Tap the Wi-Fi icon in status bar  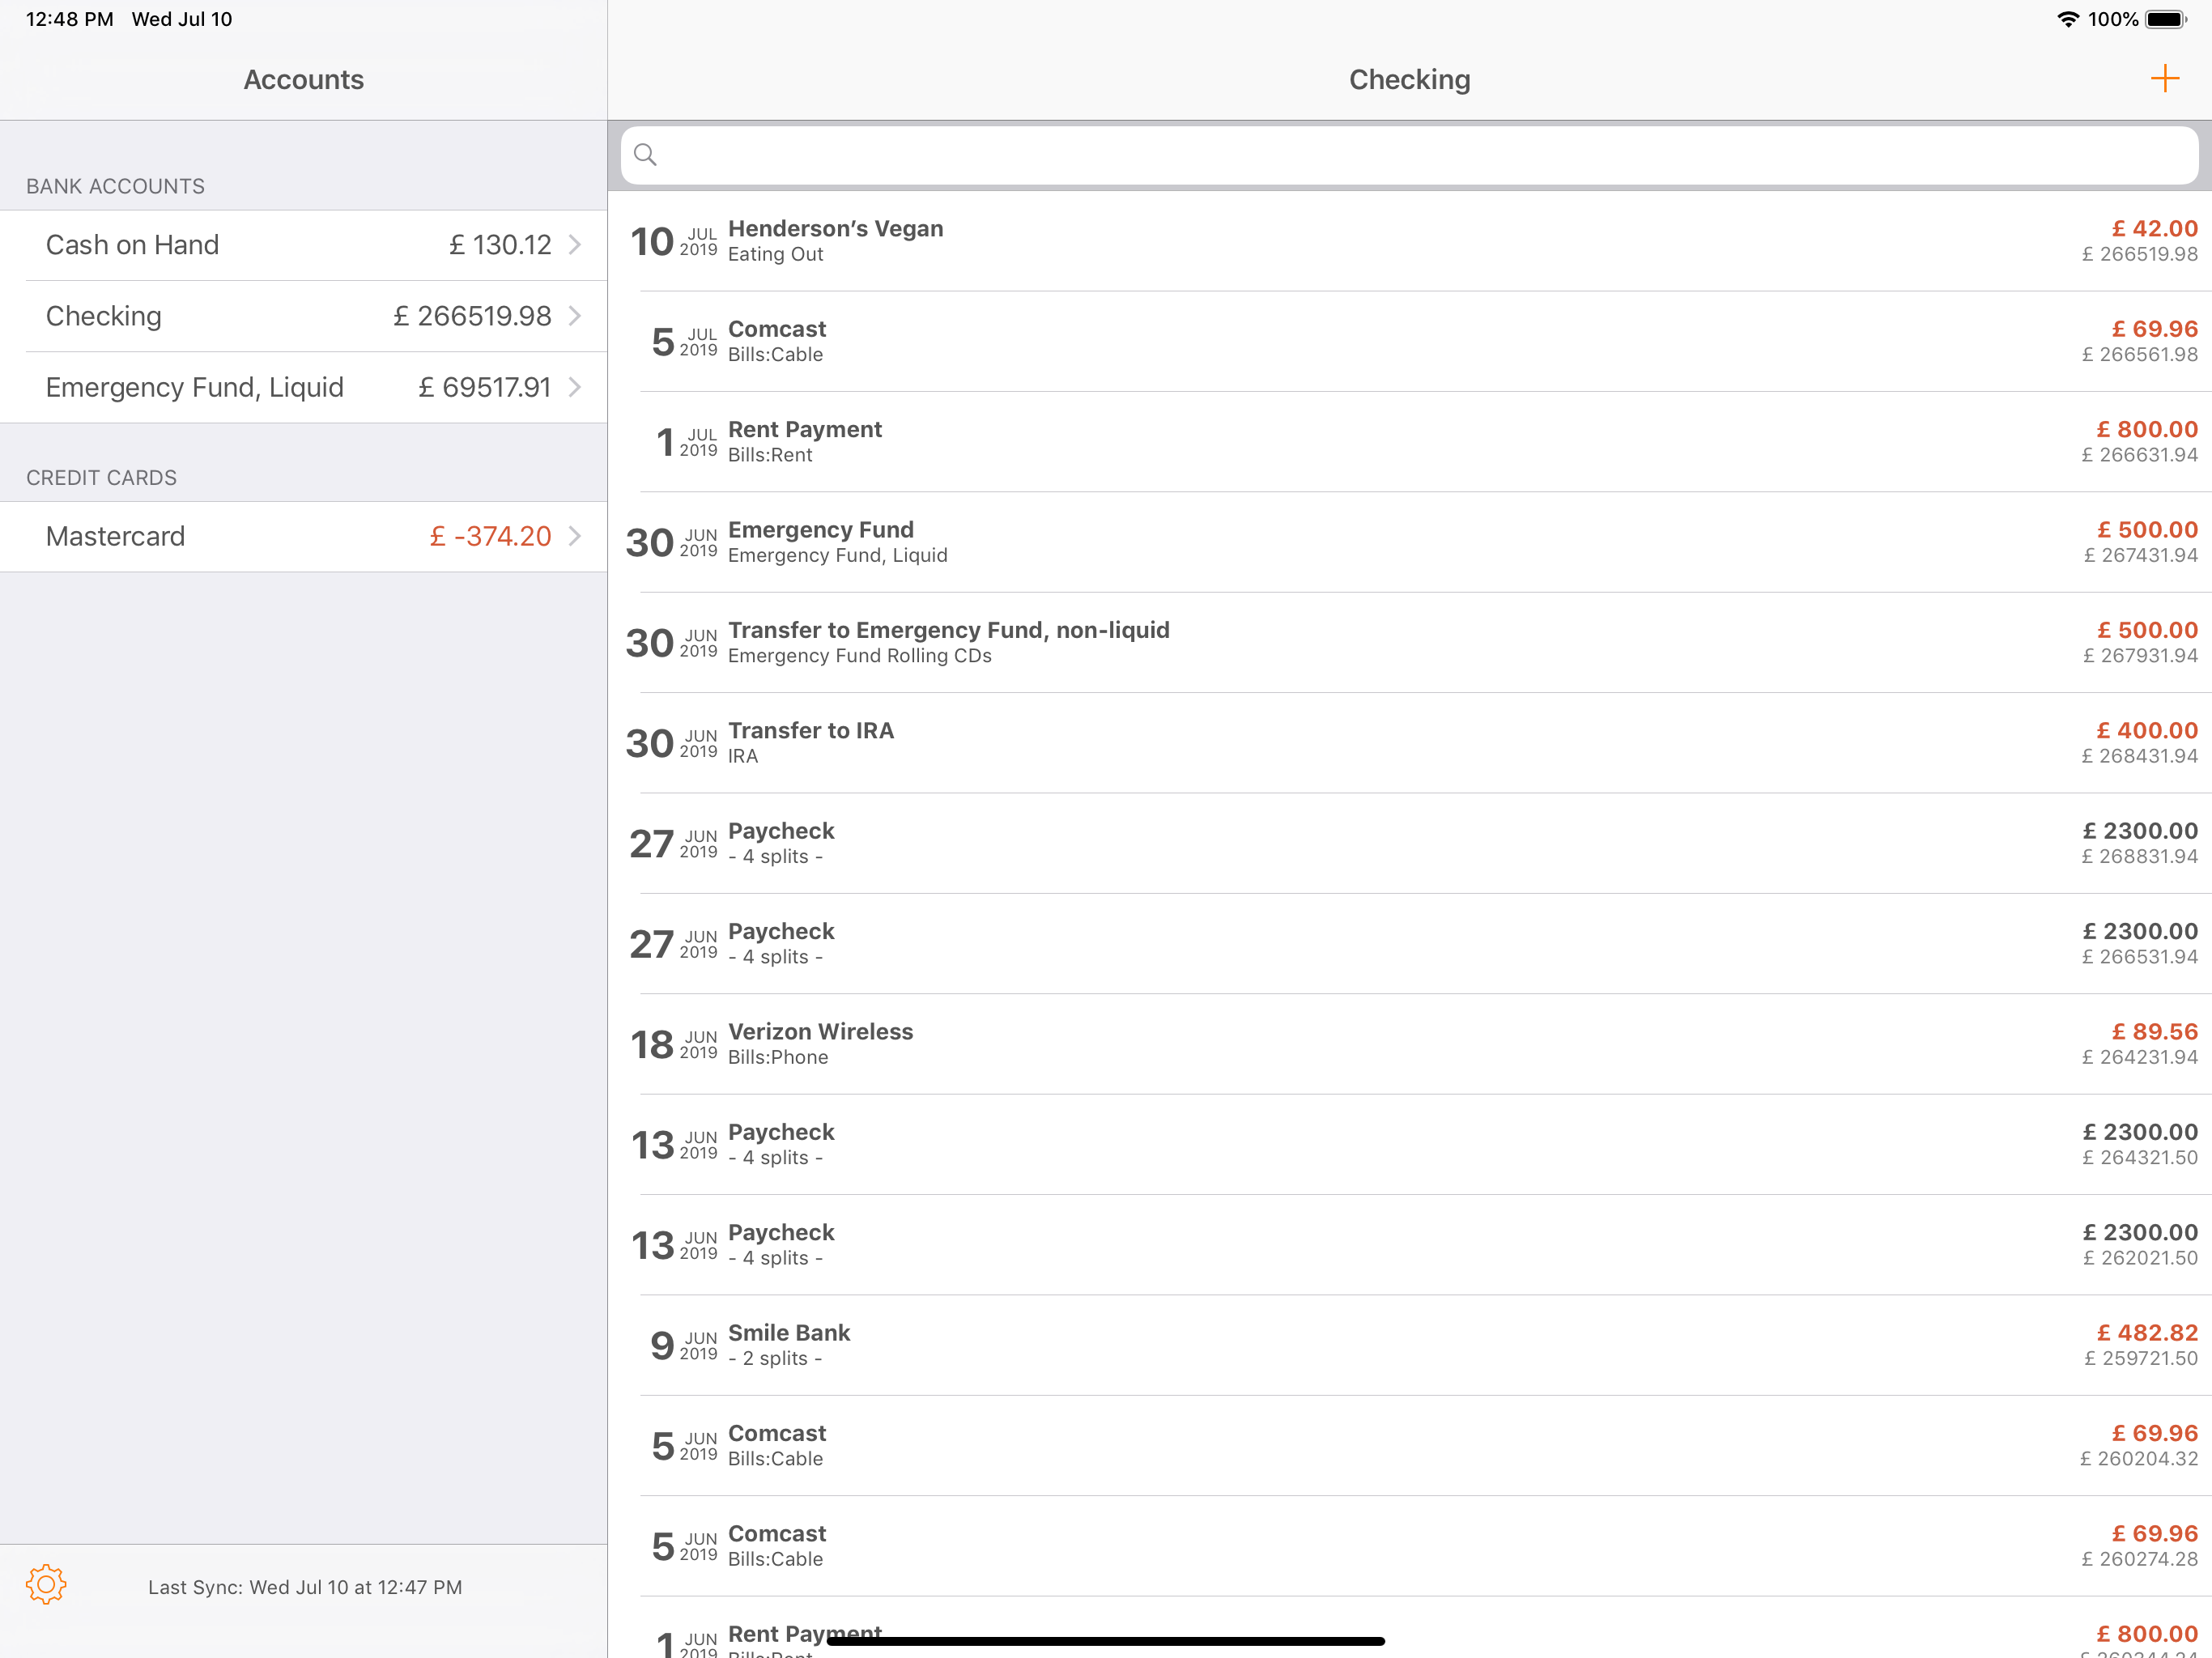[2067, 19]
